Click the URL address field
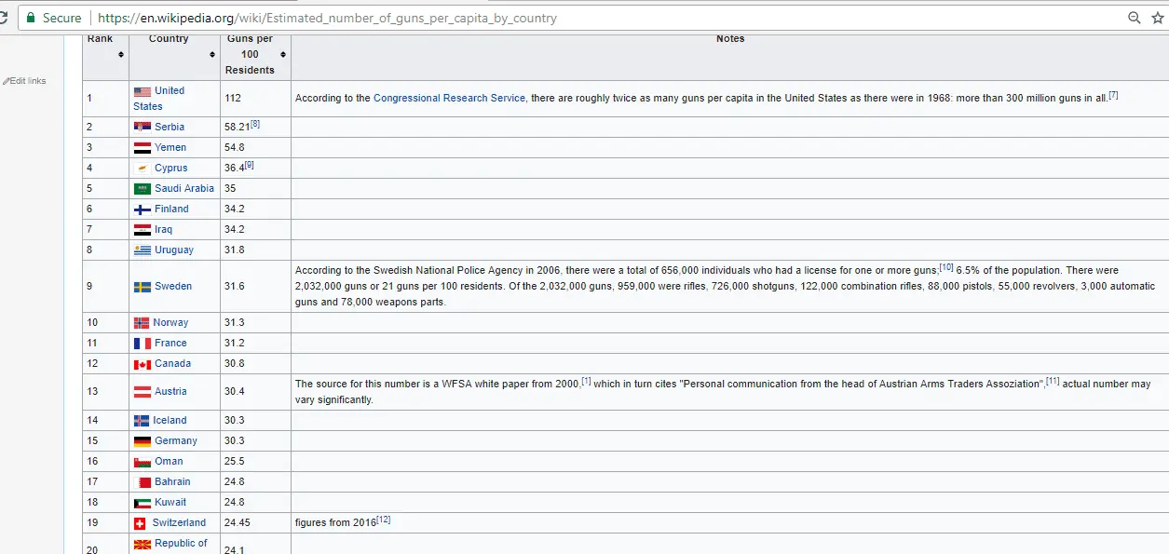Image resolution: width=1169 pixels, height=554 pixels. (x=559, y=18)
